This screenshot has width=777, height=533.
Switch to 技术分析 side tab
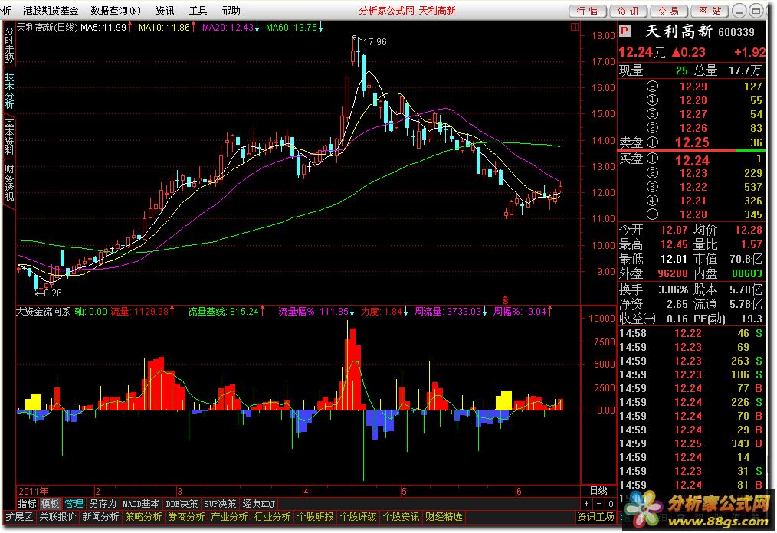[9, 90]
